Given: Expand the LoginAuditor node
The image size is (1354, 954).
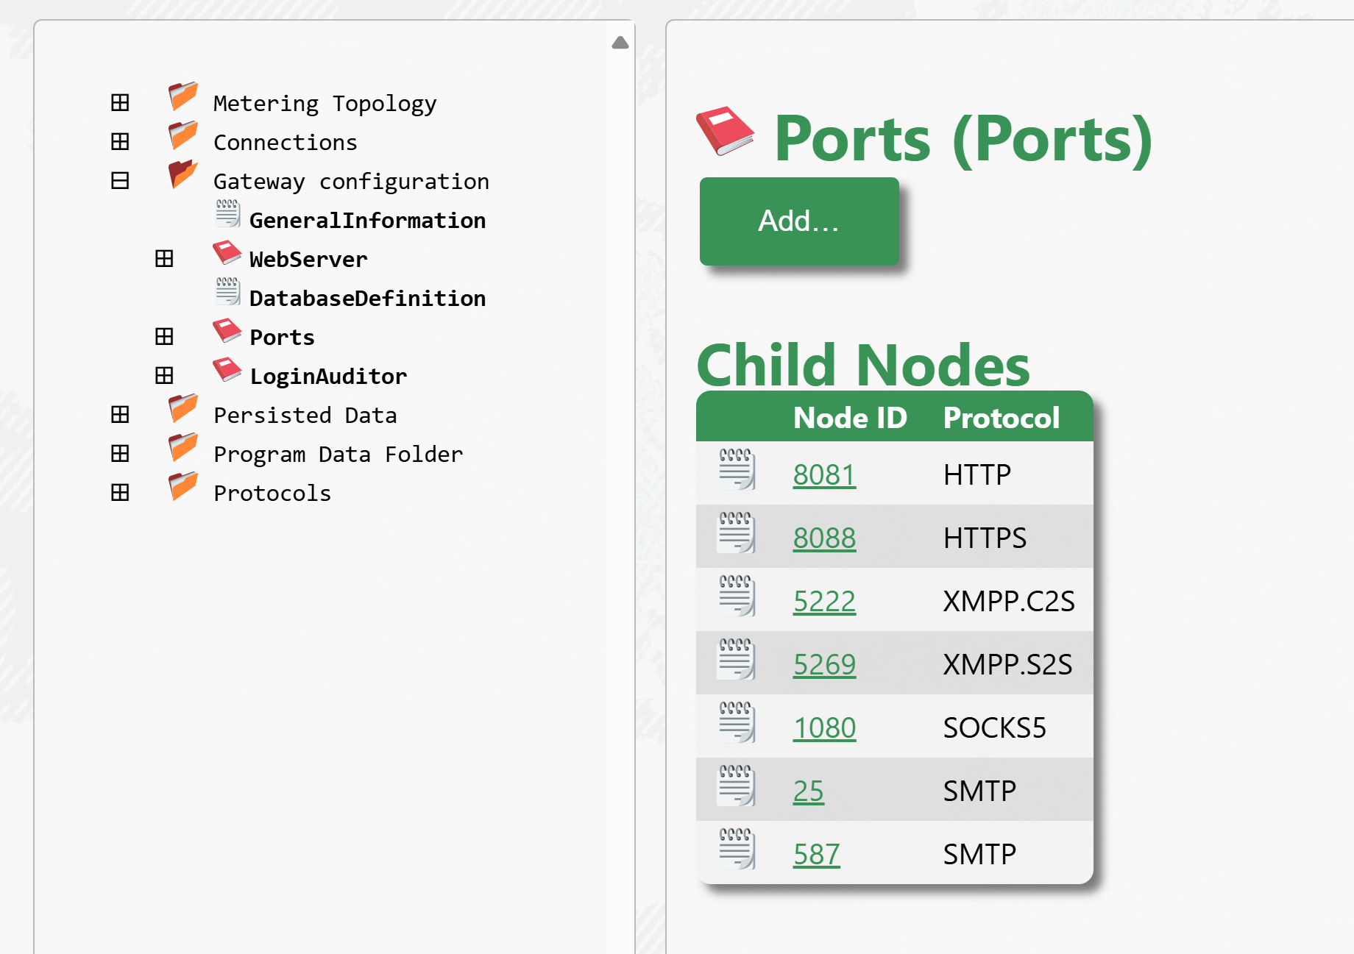Looking at the screenshot, I should tap(164, 375).
